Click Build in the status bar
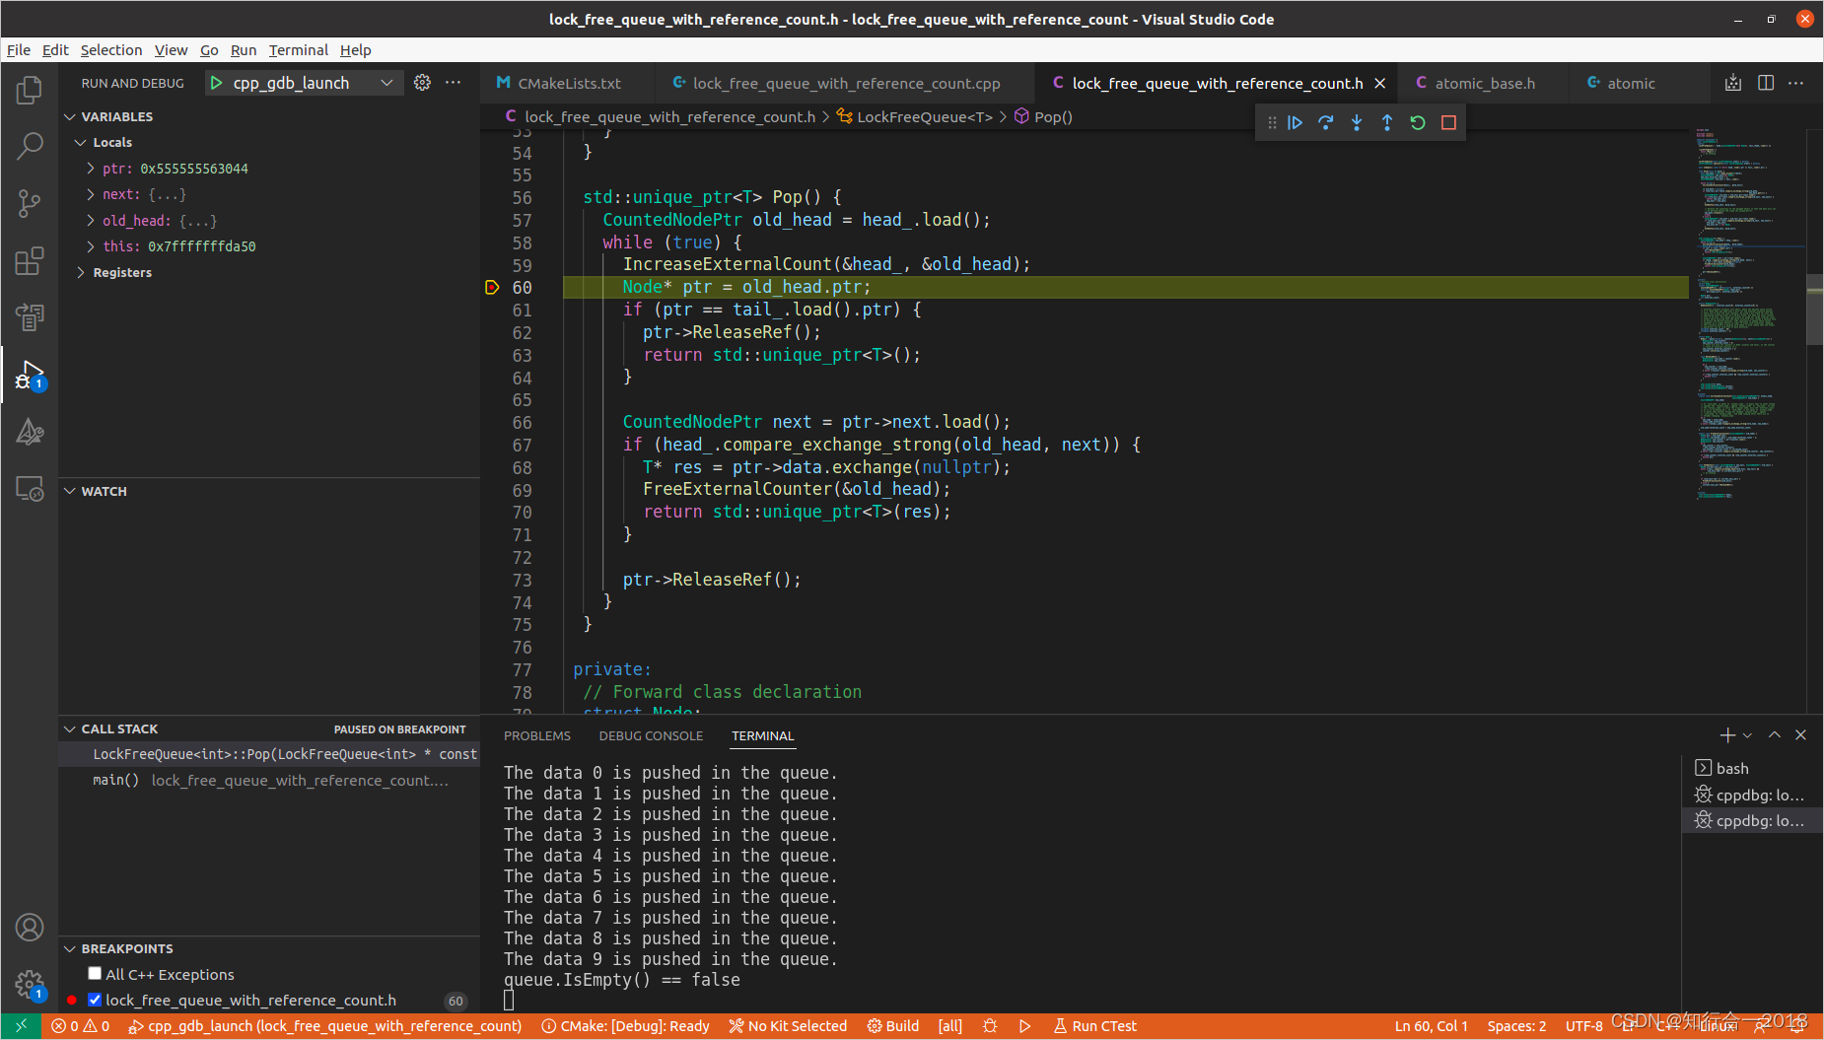Image resolution: width=1824 pixels, height=1040 pixels. click(x=893, y=1026)
